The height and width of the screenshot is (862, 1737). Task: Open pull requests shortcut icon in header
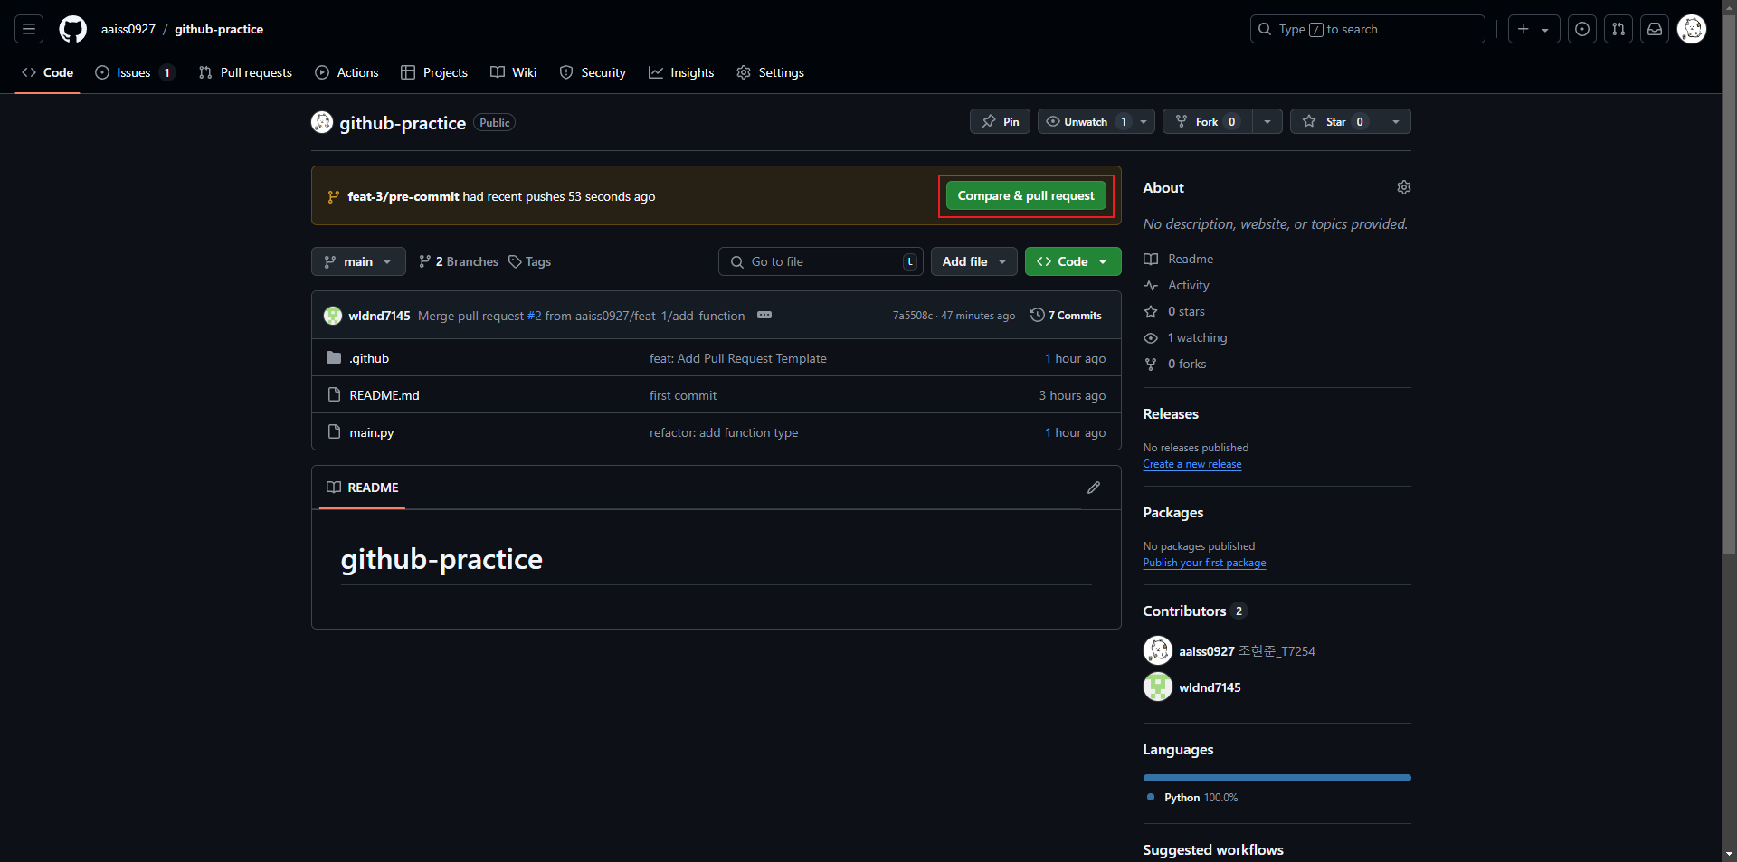(x=1618, y=29)
